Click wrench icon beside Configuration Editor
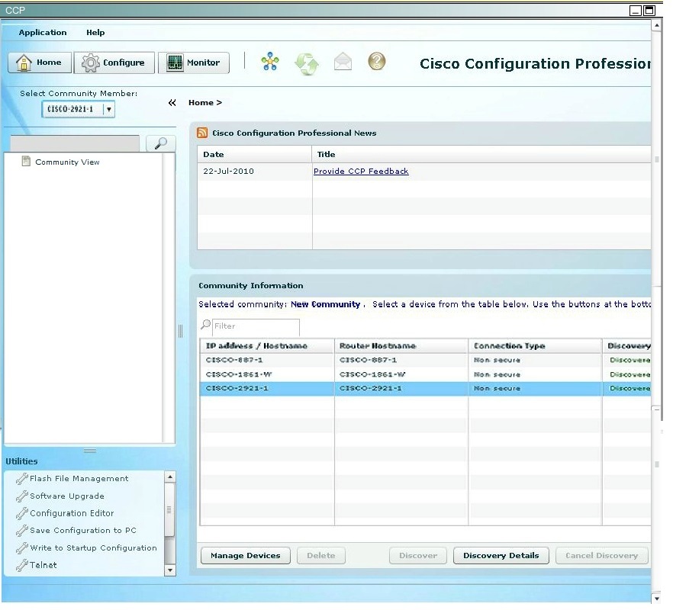The image size is (673, 610). coord(22,513)
